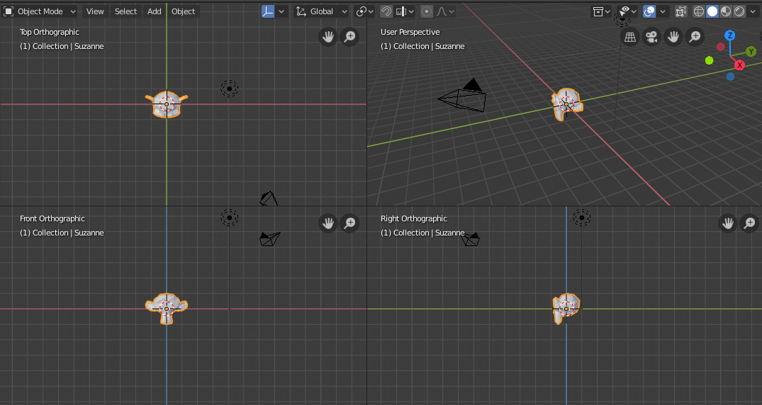
Task: Click the pan hand icon in Right Orthographic view
Action: pos(728,223)
